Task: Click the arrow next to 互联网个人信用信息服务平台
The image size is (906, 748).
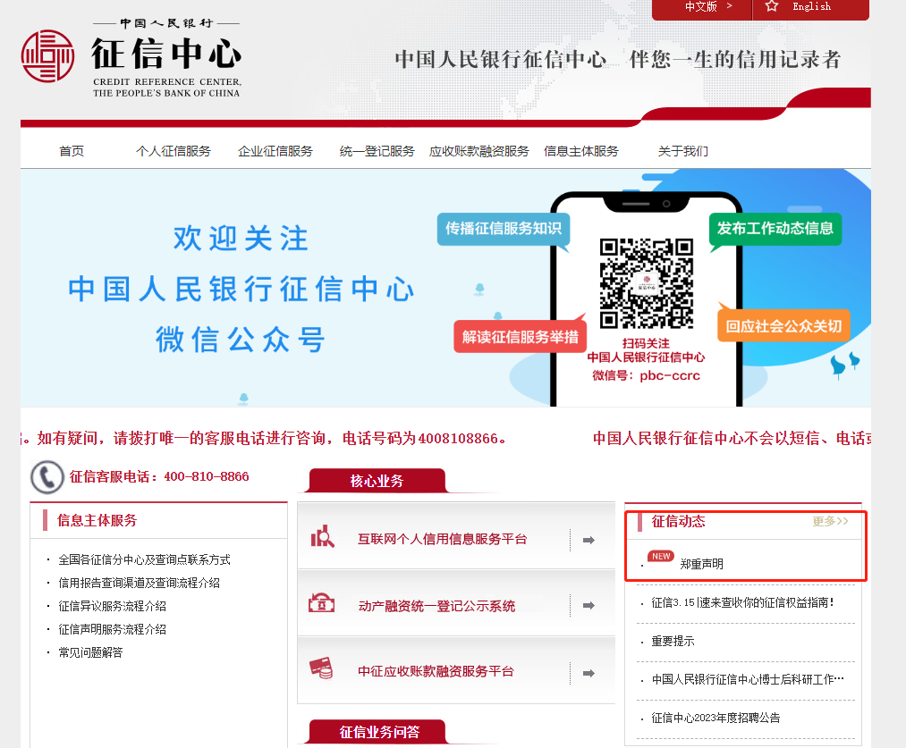Action: click(x=588, y=540)
